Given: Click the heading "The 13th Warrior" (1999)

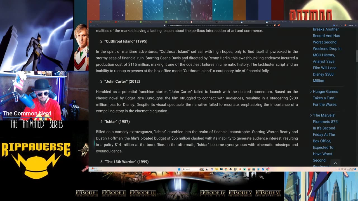Looking at the screenshot, I should (x=126, y=162).
